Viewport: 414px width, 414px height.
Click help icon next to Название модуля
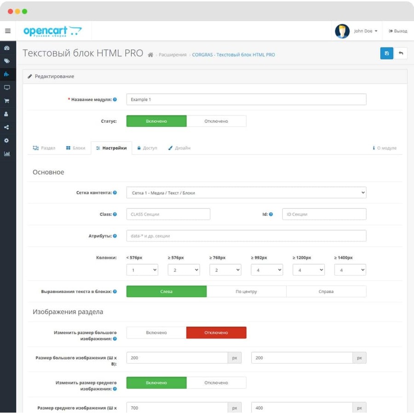(115, 99)
